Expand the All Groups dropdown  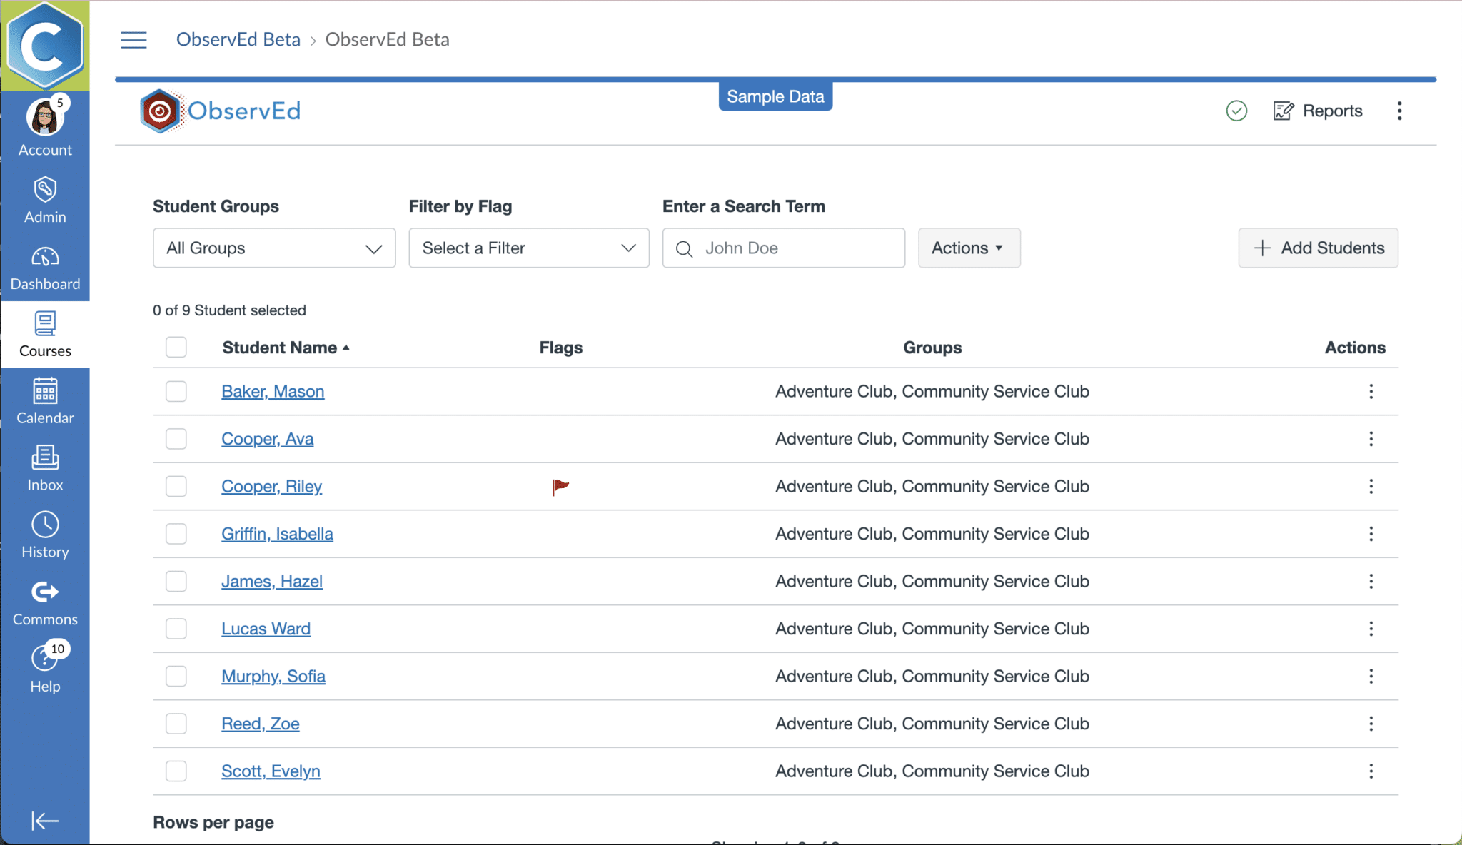click(274, 248)
